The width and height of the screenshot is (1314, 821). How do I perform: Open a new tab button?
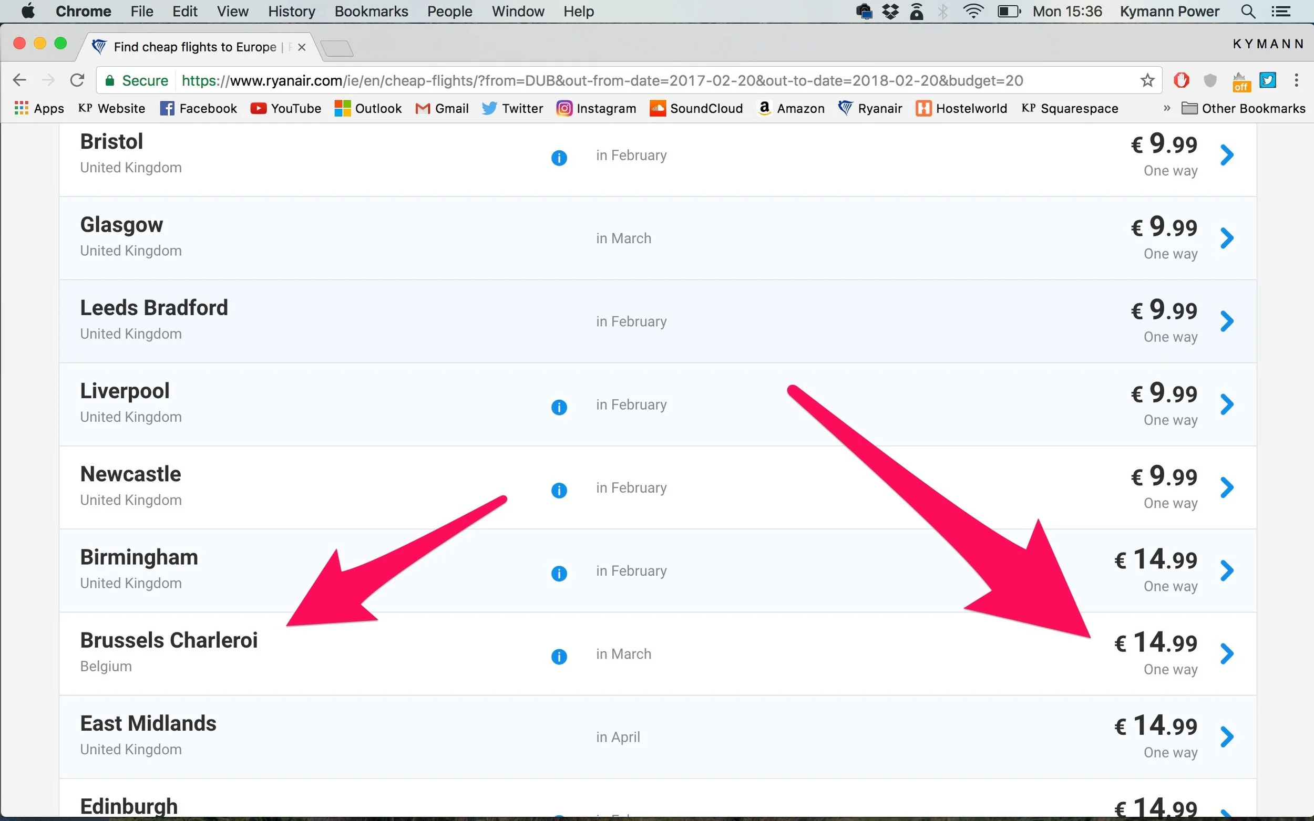point(337,48)
